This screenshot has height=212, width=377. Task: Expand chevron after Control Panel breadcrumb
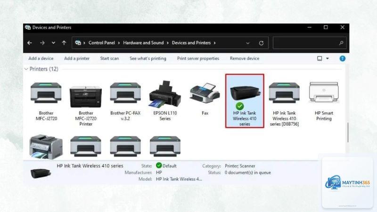click(x=119, y=43)
